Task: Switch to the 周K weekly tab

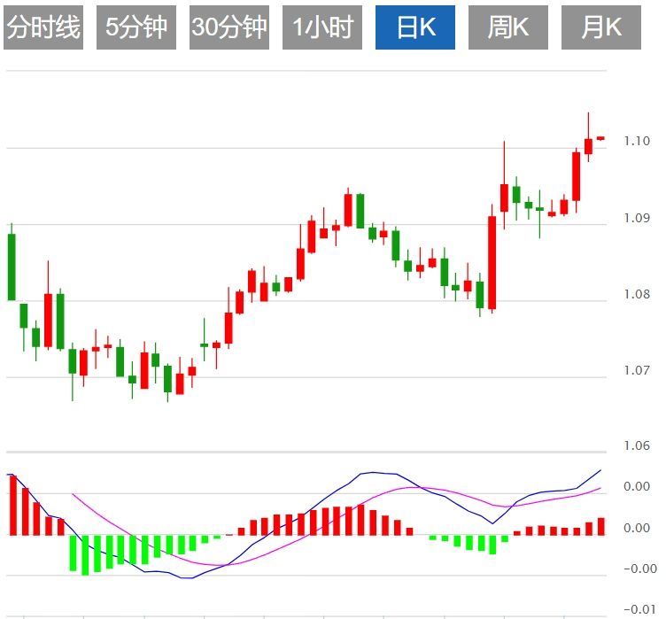Action: click(x=508, y=27)
